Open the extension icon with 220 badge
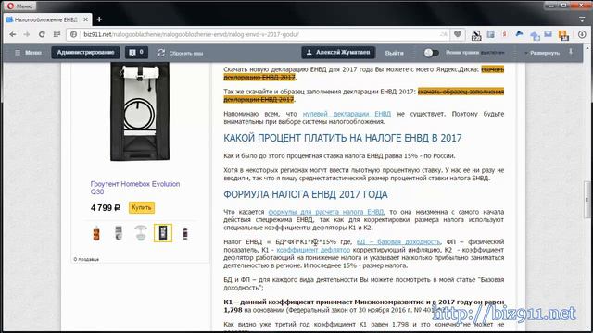 (x=476, y=35)
